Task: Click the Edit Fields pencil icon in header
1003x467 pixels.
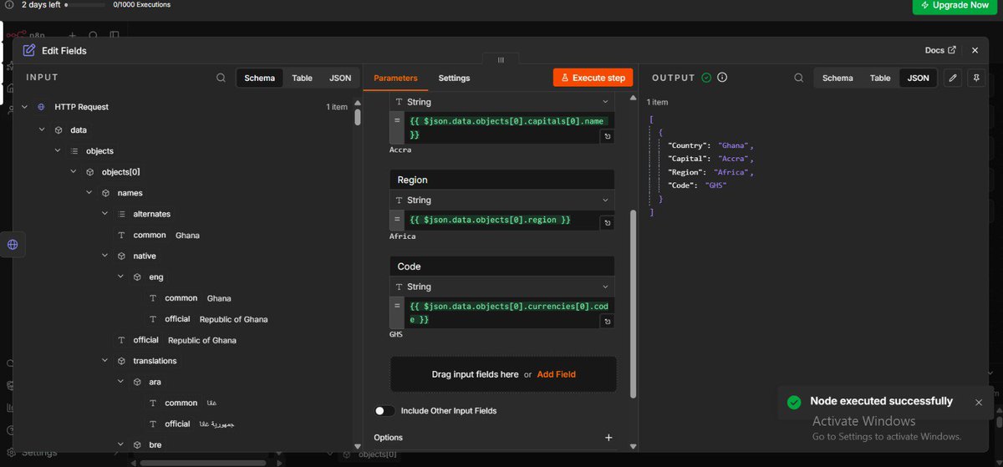Action: point(29,50)
